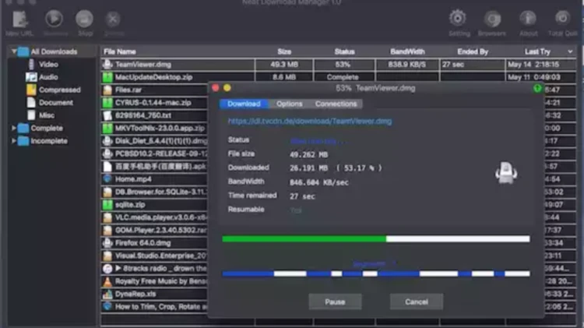
Task: Pause the TeamViewer download
Action: click(x=335, y=302)
